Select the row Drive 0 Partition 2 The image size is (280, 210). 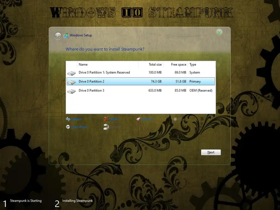[141, 81]
